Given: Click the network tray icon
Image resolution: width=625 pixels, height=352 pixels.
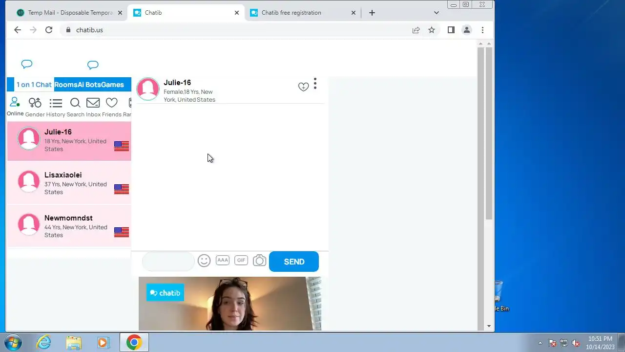Looking at the screenshot, I should [x=564, y=343].
